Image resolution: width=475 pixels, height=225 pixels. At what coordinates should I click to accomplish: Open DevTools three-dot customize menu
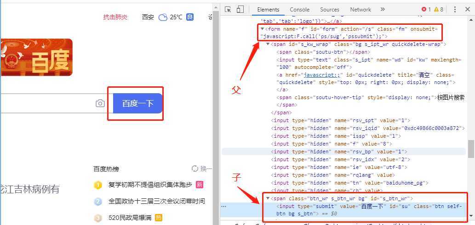pos(455,9)
